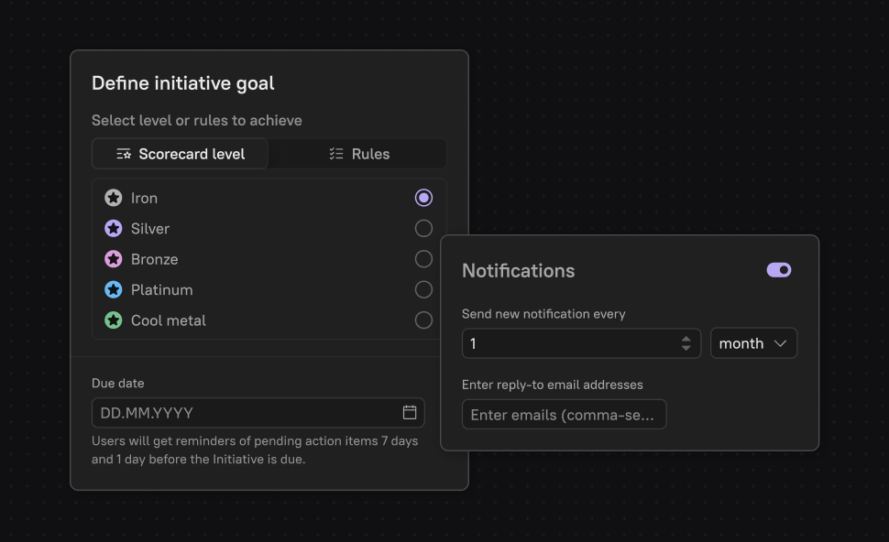This screenshot has height=542, width=889.
Task: Click the blue Platinum star icon
Action: 114,290
